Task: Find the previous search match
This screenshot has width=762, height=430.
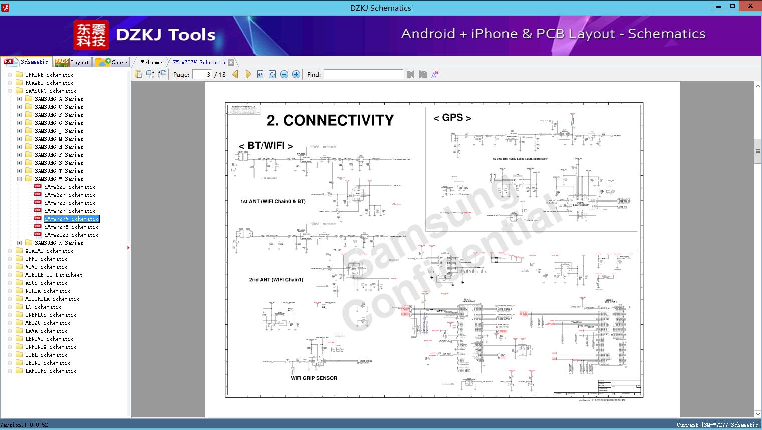Action: pyautogui.click(x=411, y=74)
